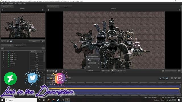
Task: Click the Windows search box
Action: click(21, 100)
